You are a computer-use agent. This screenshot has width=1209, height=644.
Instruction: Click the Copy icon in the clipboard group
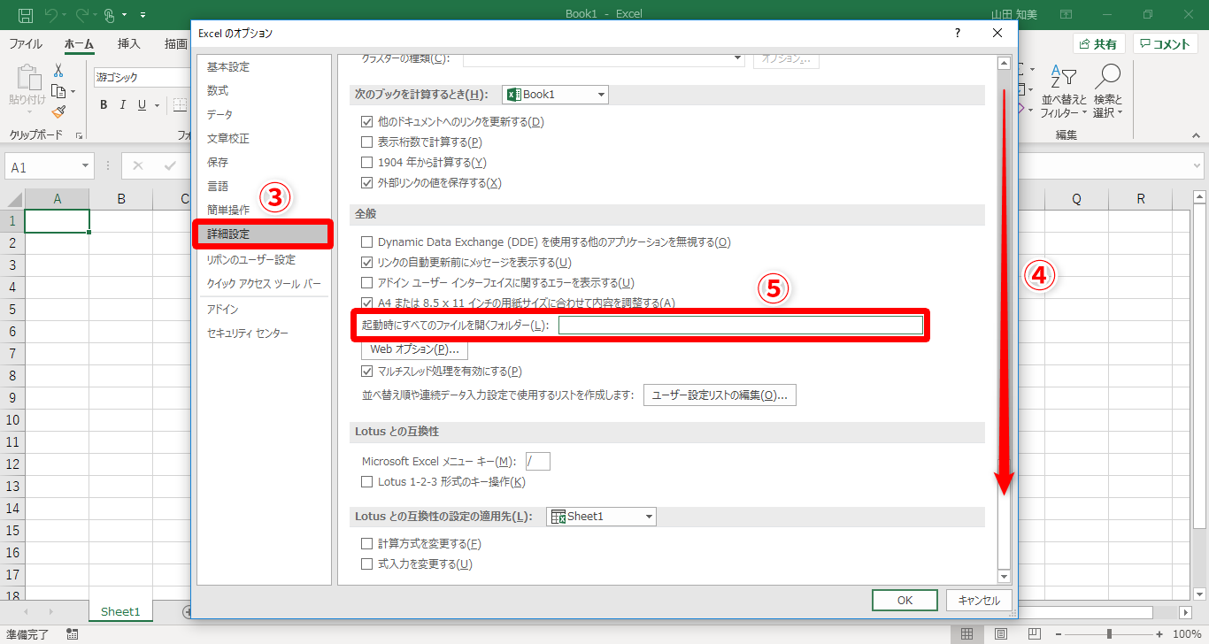coord(58,91)
